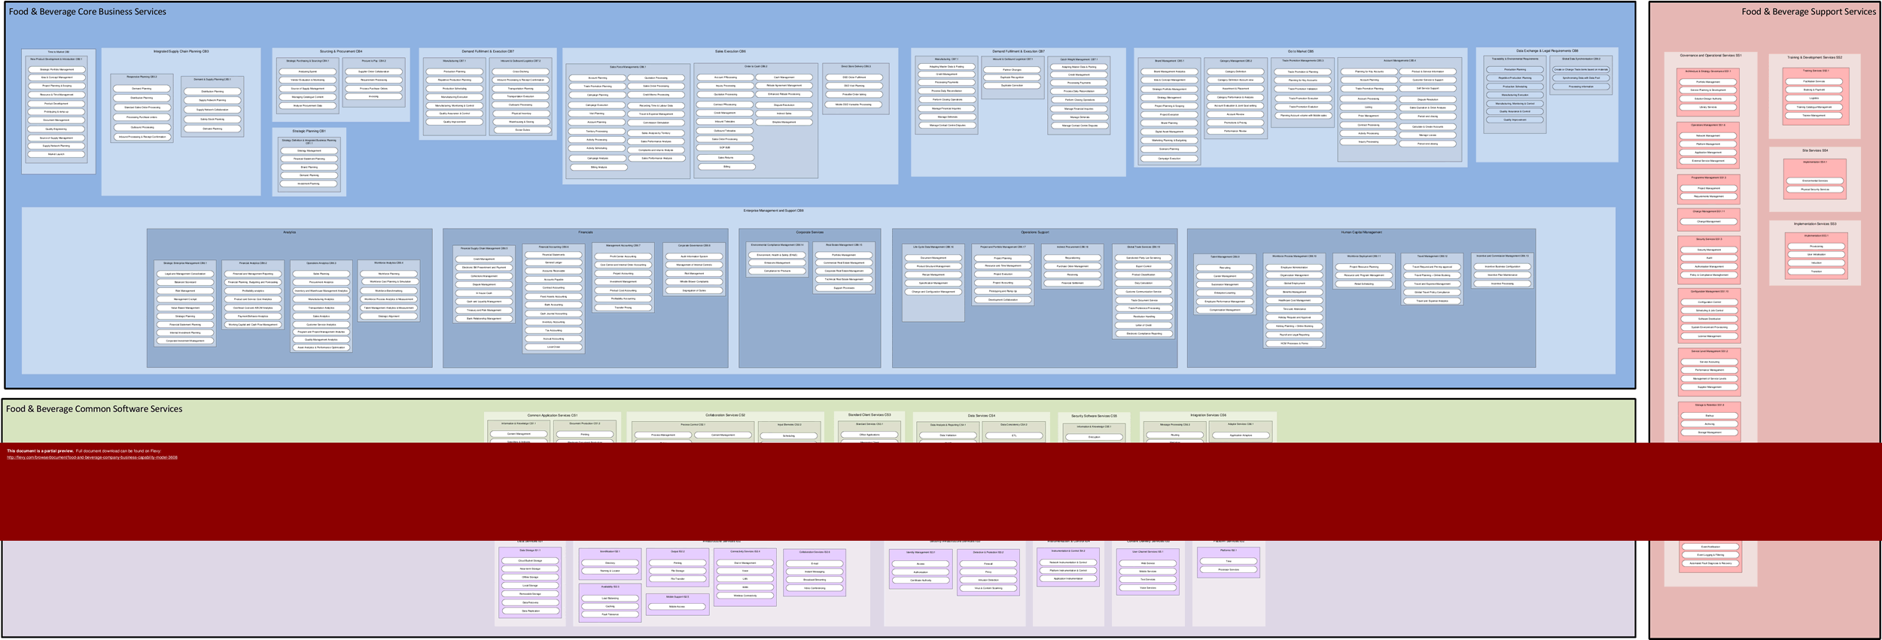
Task: Select the 'Cross Docking' box
Action: click(520, 71)
